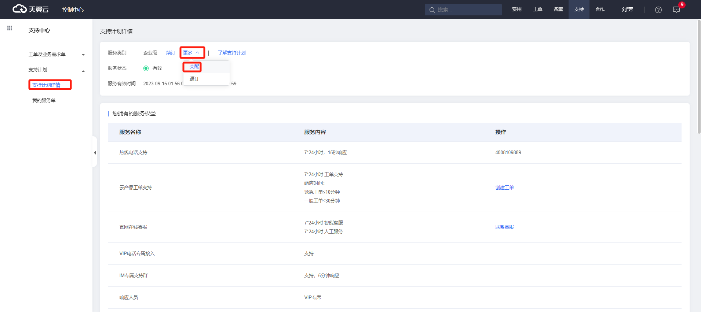Image resolution: width=701 pixels, height=312 pixels.
Task: Click the green 有效 status indicator
Action: tap(146, 68)
